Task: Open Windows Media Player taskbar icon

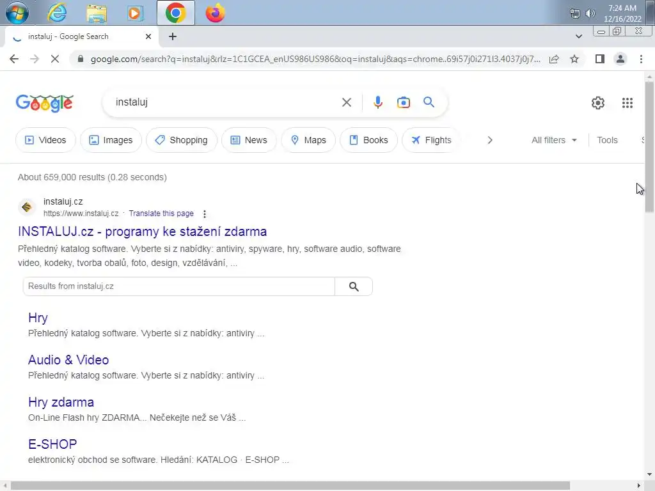Action: tap(135, 13)
